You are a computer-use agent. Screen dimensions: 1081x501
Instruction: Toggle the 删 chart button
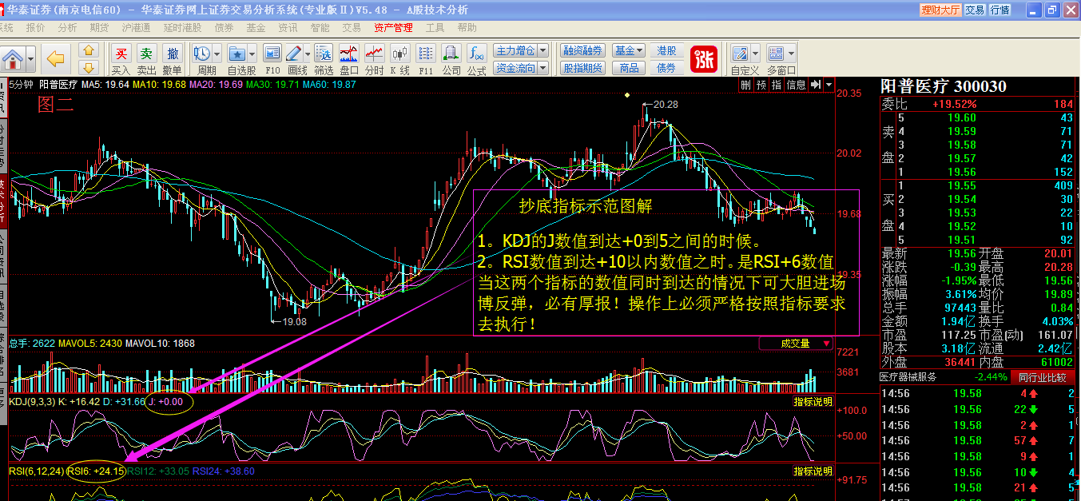(745, 84)
